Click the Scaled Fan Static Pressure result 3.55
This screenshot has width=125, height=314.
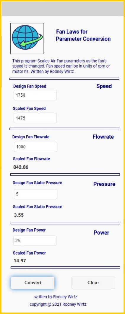19,215
